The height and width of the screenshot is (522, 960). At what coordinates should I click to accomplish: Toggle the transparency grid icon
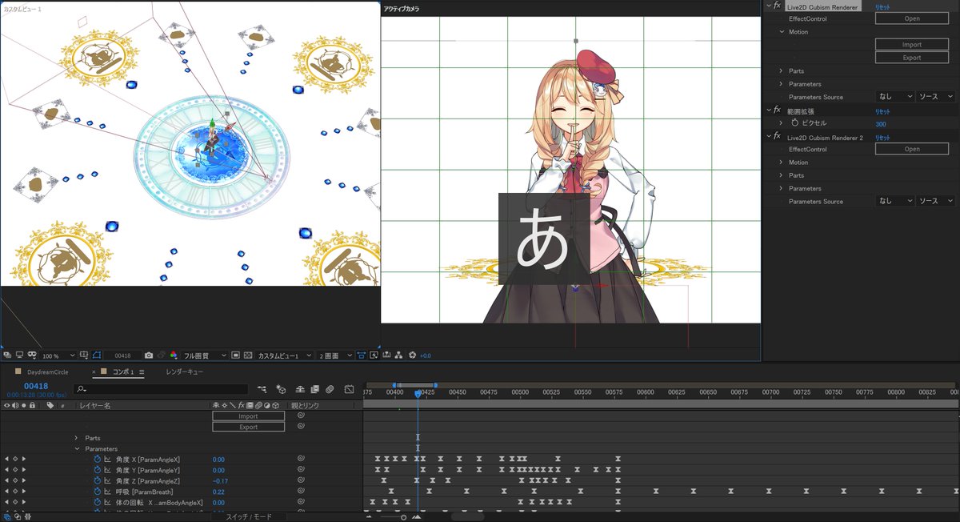pyautogui.click(x=248, y=355)
